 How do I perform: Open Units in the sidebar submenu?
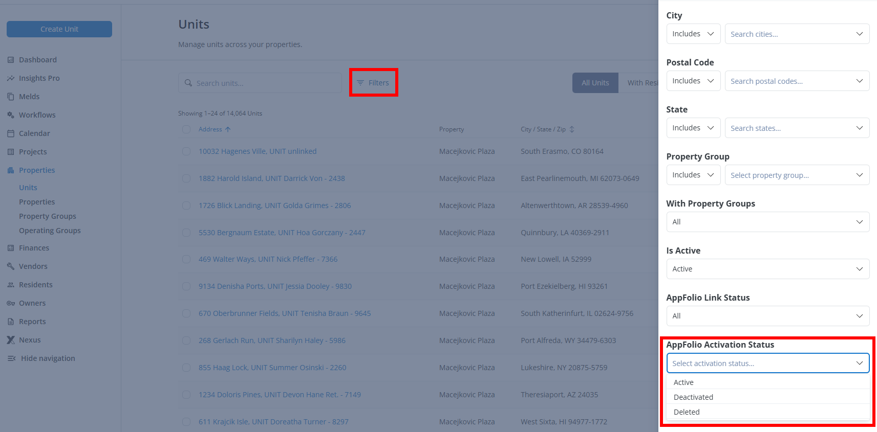coord(28,188)
